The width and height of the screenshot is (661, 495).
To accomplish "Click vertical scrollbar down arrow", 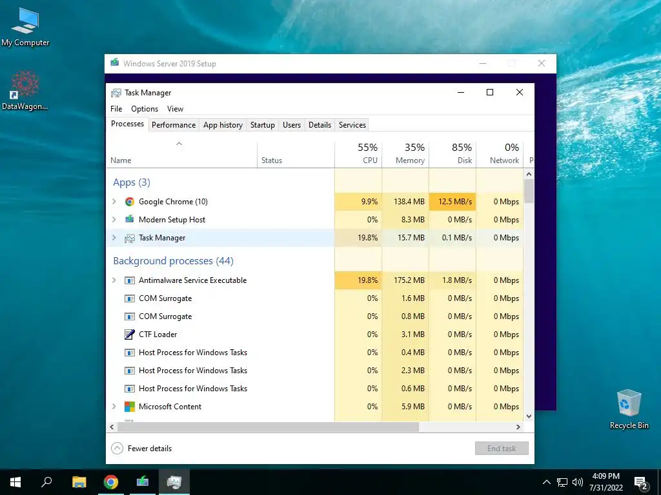I will pos(529,416).
